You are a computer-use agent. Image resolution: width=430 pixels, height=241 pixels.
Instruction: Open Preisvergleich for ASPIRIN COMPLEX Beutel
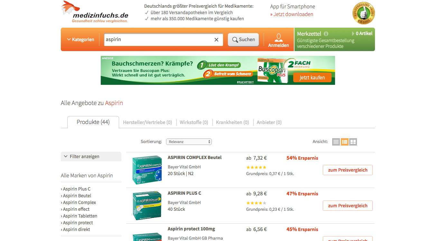tap(348, 170)
